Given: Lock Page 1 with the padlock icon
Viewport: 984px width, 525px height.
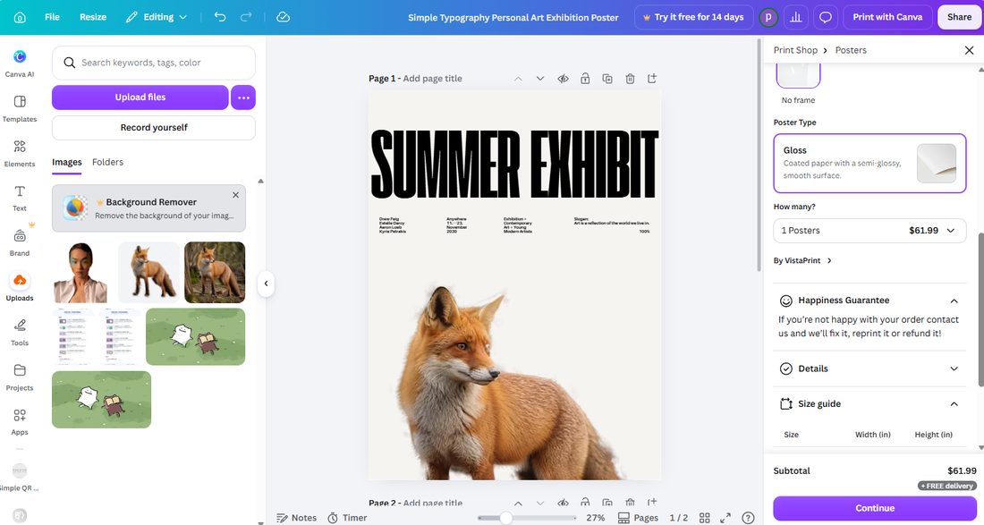Looking at the screenshot, I should pyautogui.click(x=585, y=79).
